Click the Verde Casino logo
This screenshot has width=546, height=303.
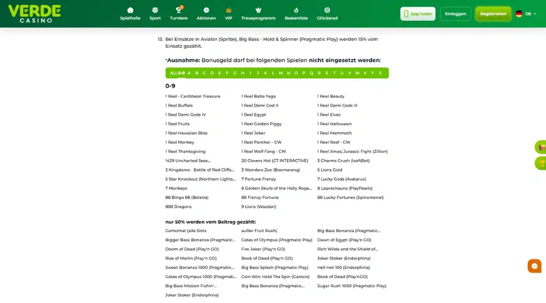(x=35, y=13)
